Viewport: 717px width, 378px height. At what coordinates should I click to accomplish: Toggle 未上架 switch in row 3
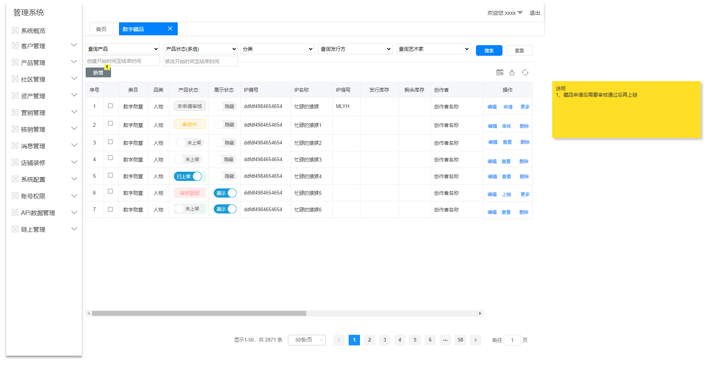click(x=190, y=143)
